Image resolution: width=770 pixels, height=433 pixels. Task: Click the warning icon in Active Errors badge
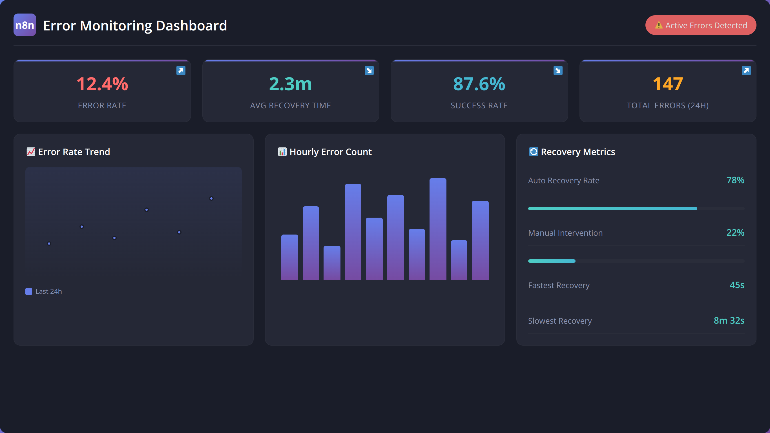tap(658, 25)
